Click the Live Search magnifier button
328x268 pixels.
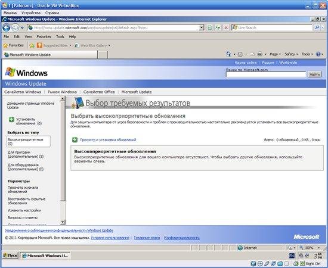pyautogui.click(x=317, y=27)
